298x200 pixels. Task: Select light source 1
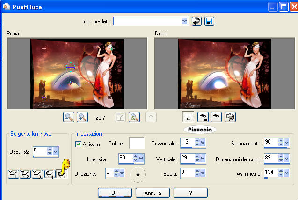coord(14,174)
